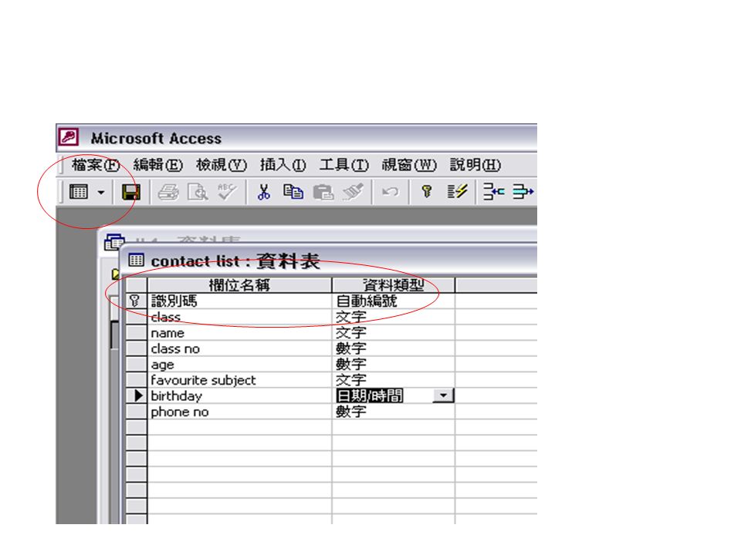741x555 pixels.
Task: Click the 資料類型 column header
Action: tap(393, 285)
